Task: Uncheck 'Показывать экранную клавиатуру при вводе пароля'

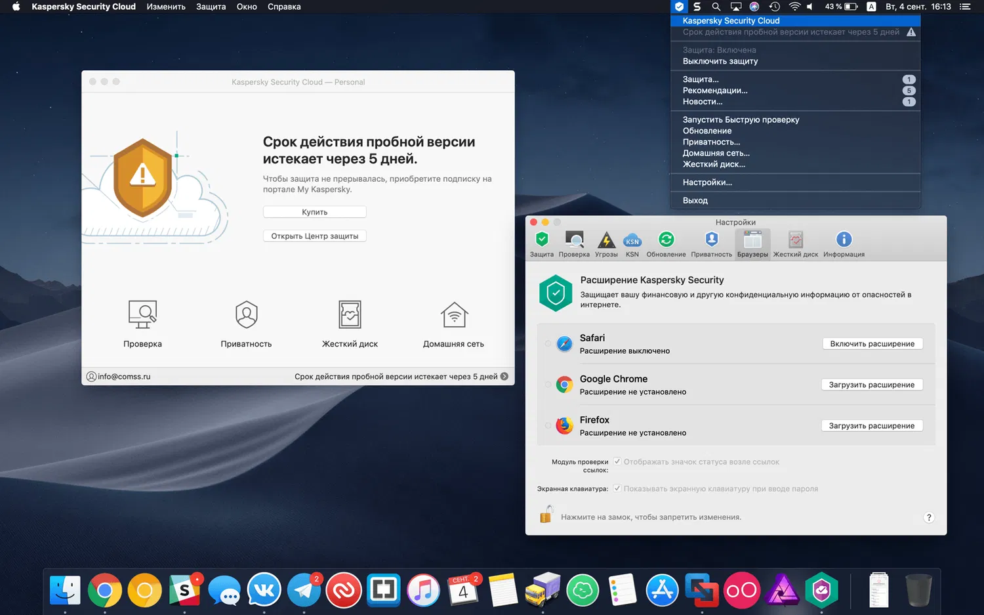Action: pos(617,488)
